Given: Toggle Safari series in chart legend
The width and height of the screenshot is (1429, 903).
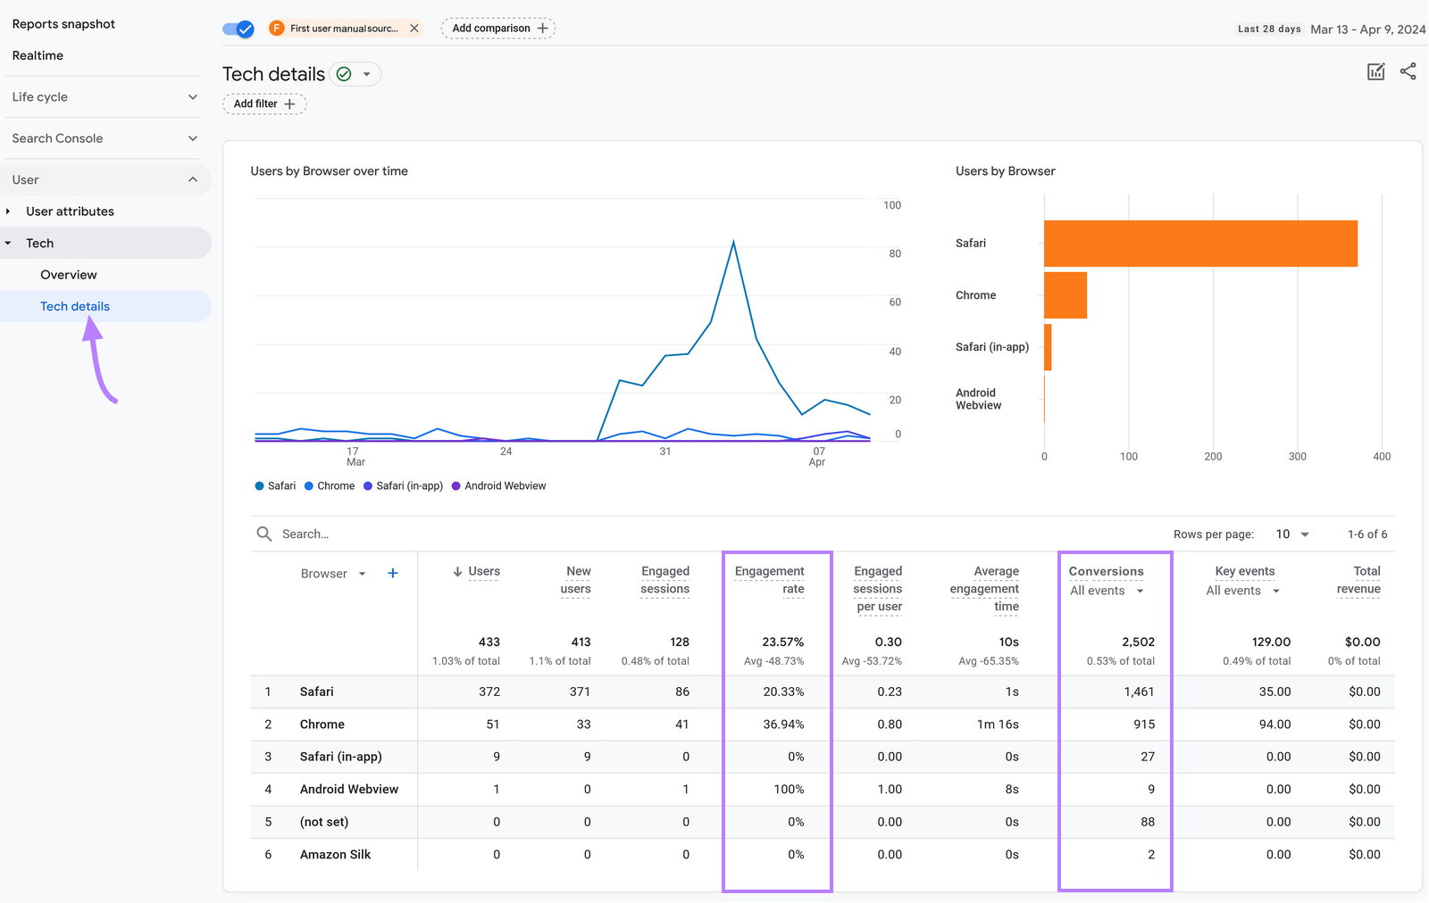Looking at the screenshot, I should point(275,486).
